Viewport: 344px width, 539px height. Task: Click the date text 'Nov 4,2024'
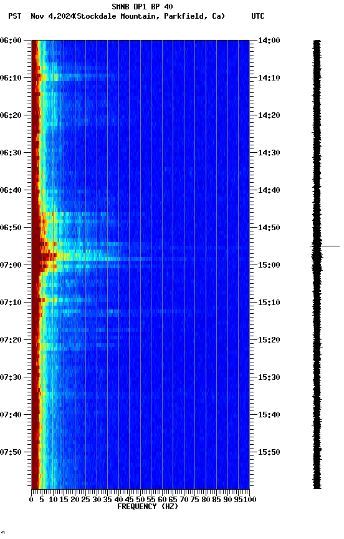52,16
